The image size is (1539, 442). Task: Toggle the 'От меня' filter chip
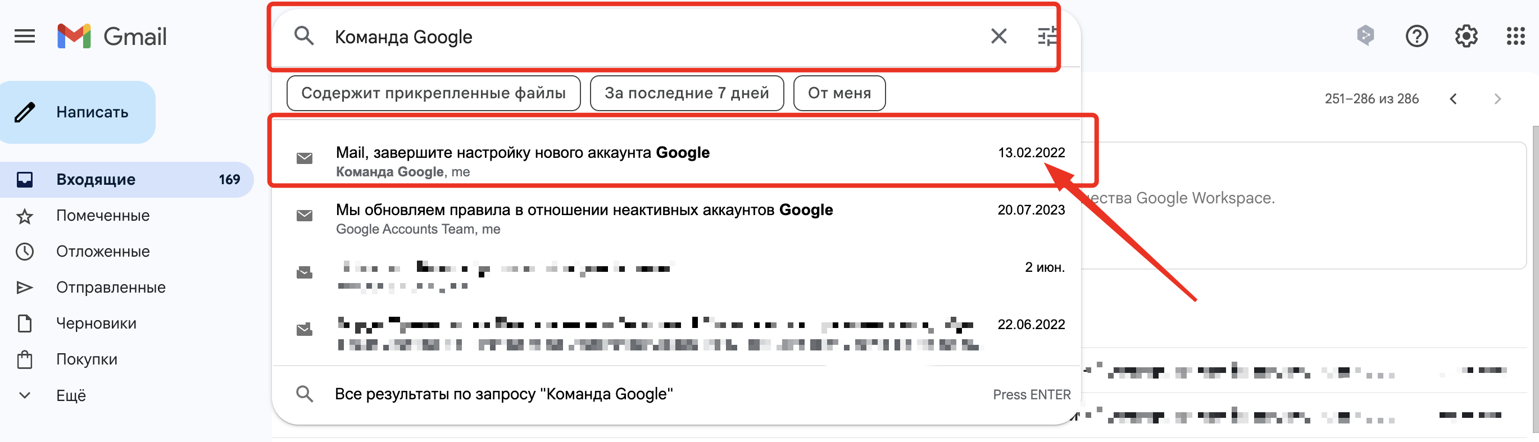[x=839, y=93]
